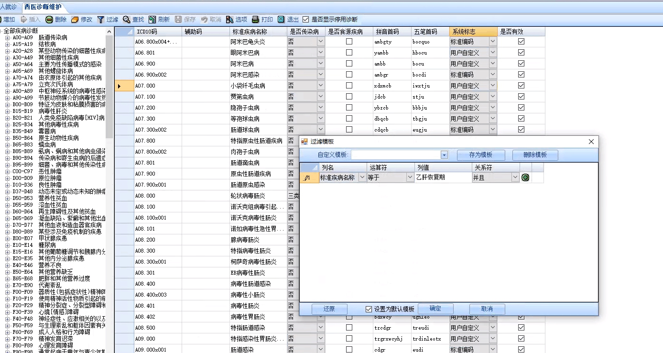Viewport: 663px width, 353px height.
Task: Select the A15-A19 结核病 tree item
Action: tap(34, 44)
